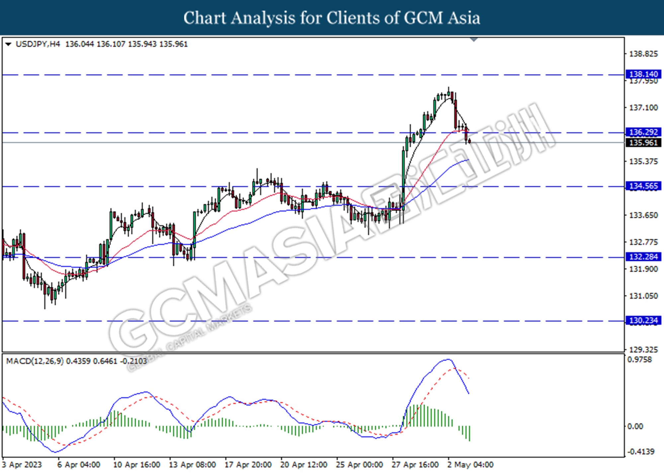This screenshot has width=664, height=474.
Task: Click the 135.375 price axis value
Action: pyautogui.click(x=643, y=161)
